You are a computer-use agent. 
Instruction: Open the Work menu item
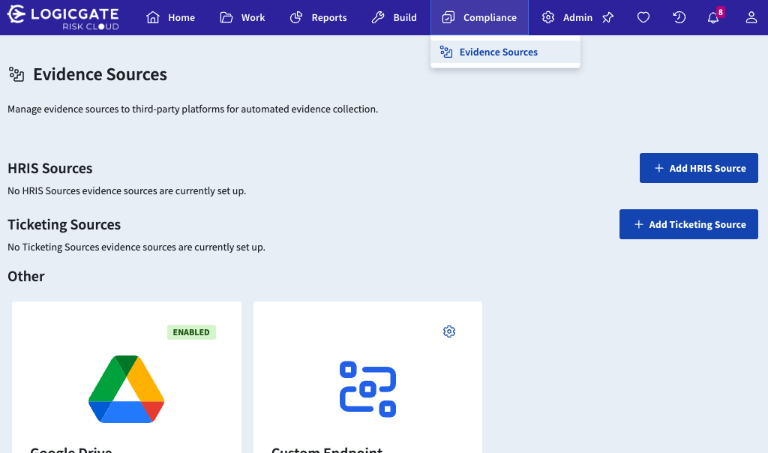(x=242, y=17)
